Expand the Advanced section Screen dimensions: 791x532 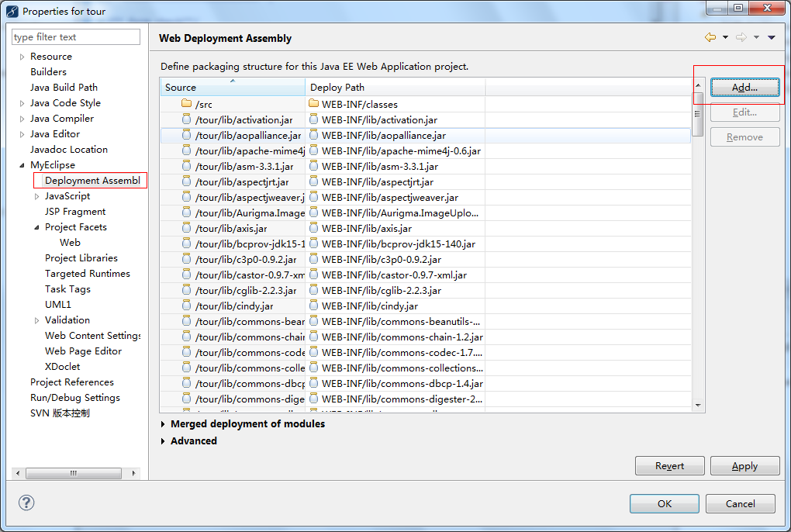(x=164, y=441)
